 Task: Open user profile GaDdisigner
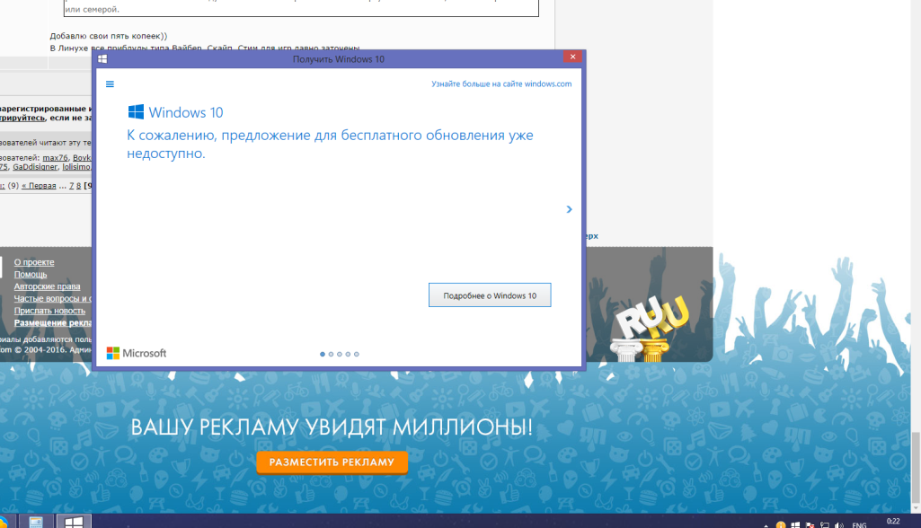pos(35,167)
